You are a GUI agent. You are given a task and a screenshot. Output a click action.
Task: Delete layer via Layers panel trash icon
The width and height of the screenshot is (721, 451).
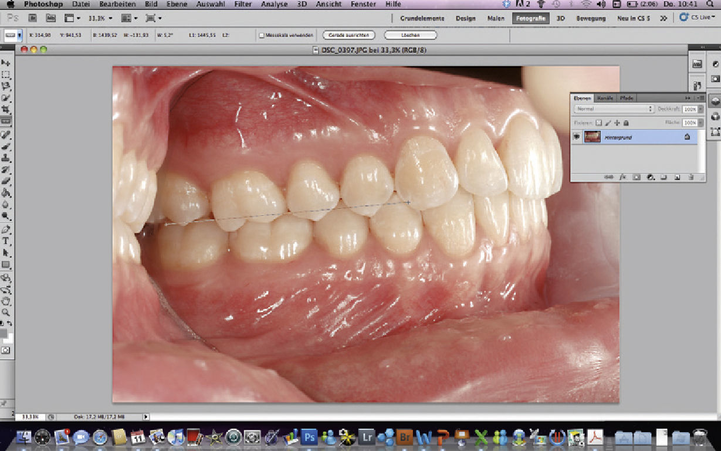click(690, 177)
